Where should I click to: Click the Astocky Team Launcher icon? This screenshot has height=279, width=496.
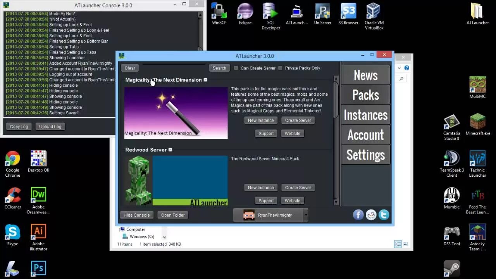477,238
